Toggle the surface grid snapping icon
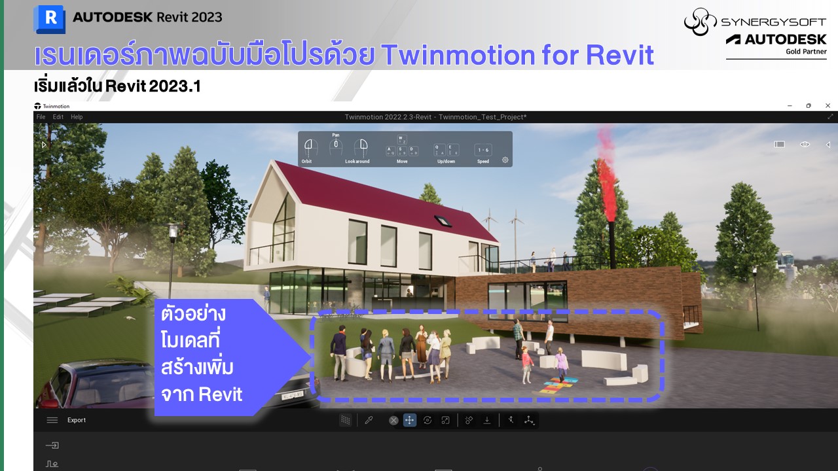 pyautogui.click(x=345, y=420)
